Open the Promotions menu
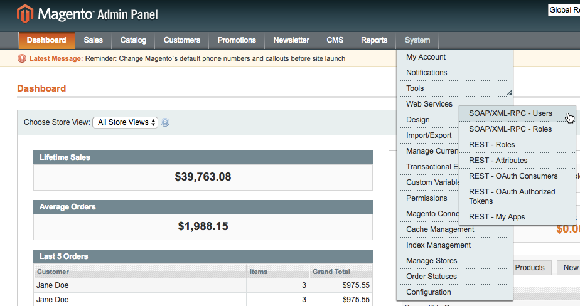 click(237, 40)
